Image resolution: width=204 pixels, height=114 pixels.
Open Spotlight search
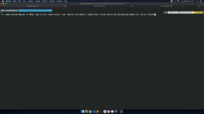(x=197, y=1)
